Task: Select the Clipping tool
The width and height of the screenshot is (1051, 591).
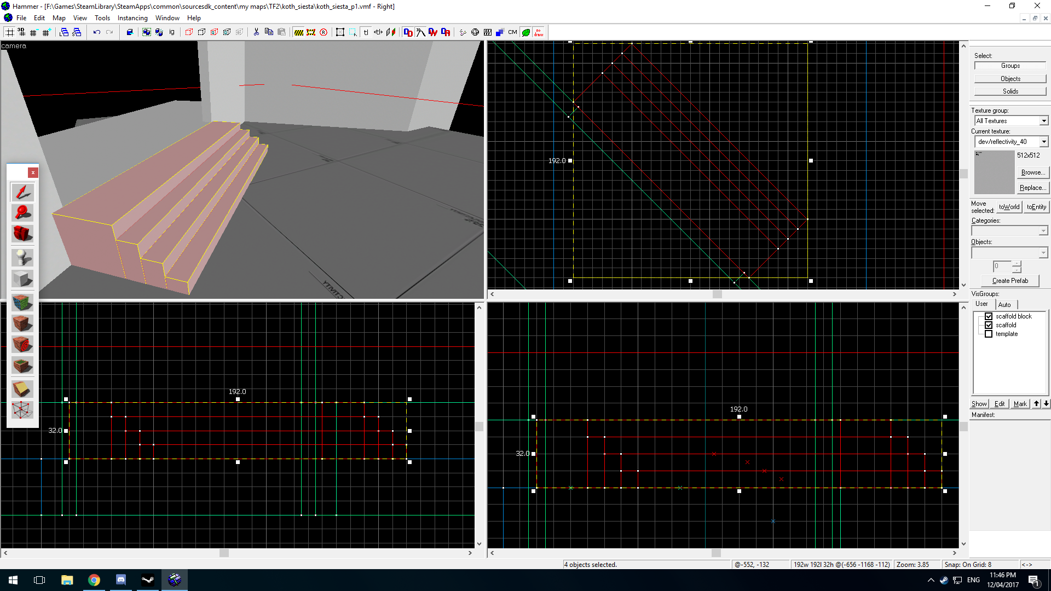Action: pos(22,389)
